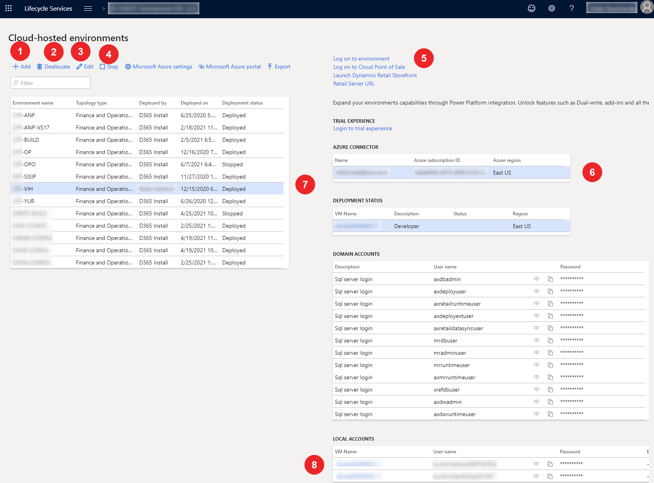Click the smiley feedback icon

click(x=531, y=8)
